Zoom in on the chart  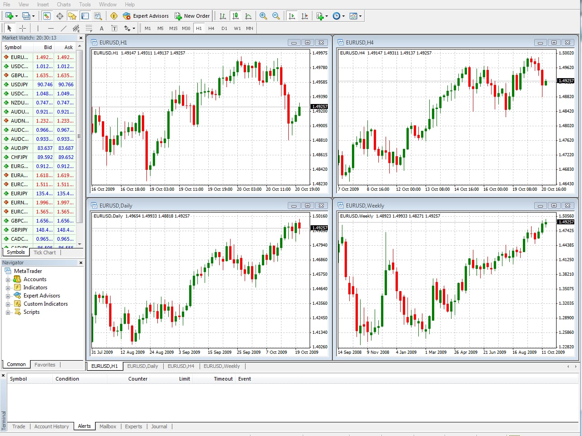coord(263,16)
